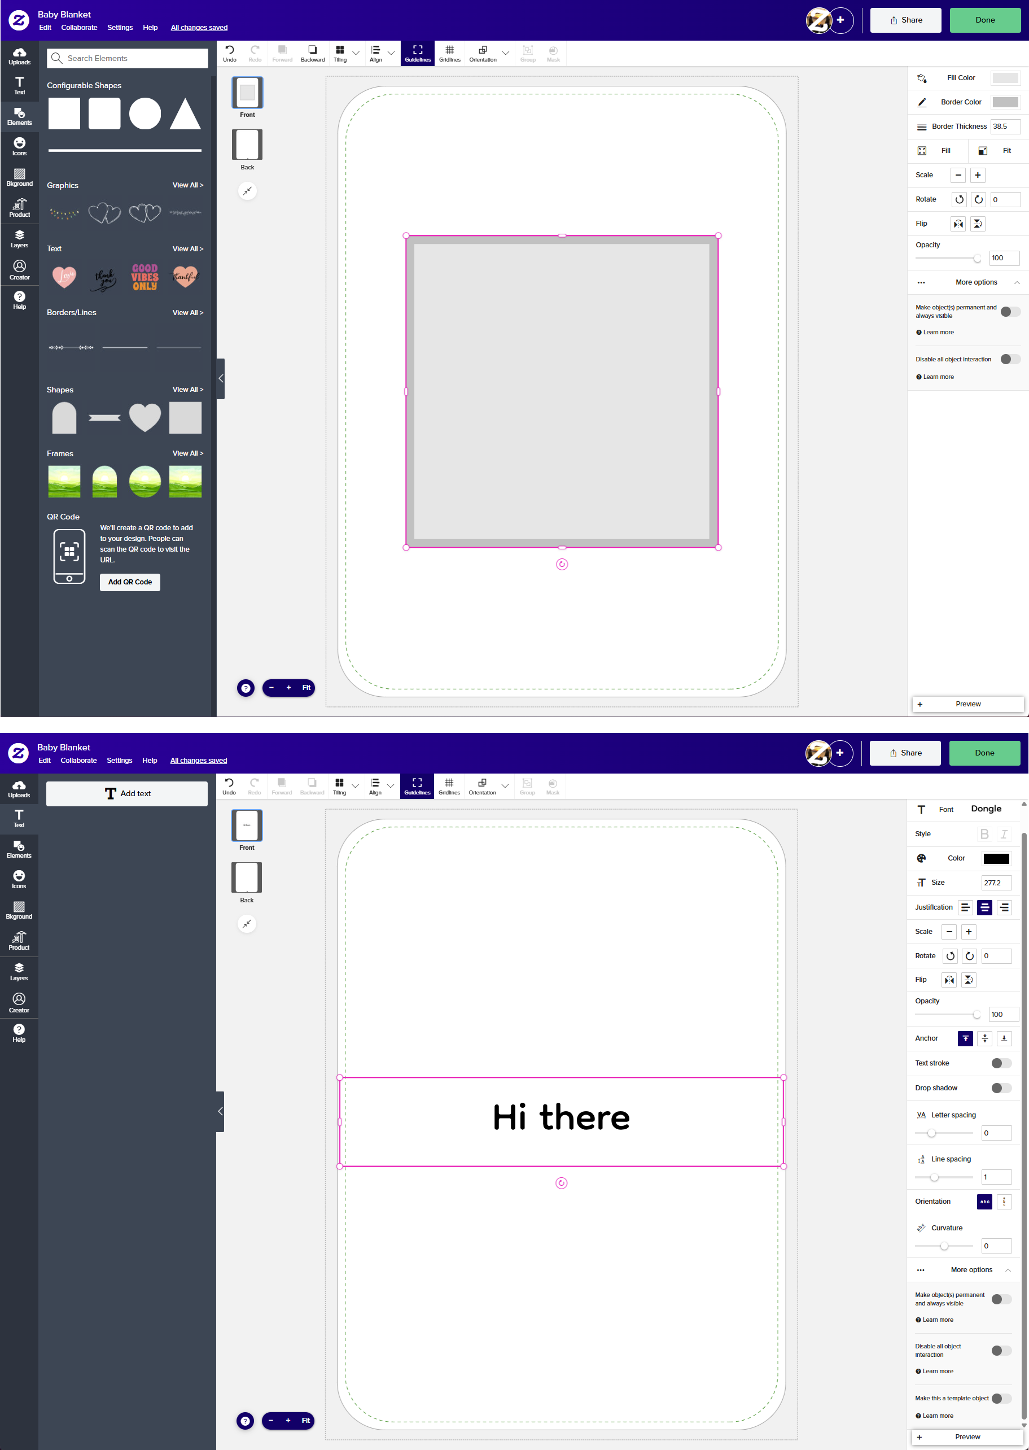This screenshot has height=1450, width=1029.
Task: Switch to Elements tab in lower sidebar
Action: click(19, 849)
